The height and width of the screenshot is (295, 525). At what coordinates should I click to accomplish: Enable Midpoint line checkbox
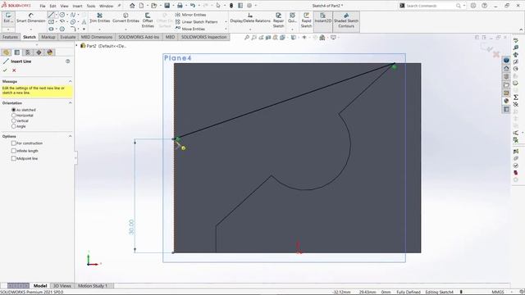pyautogui.click(x=14, y=158)
